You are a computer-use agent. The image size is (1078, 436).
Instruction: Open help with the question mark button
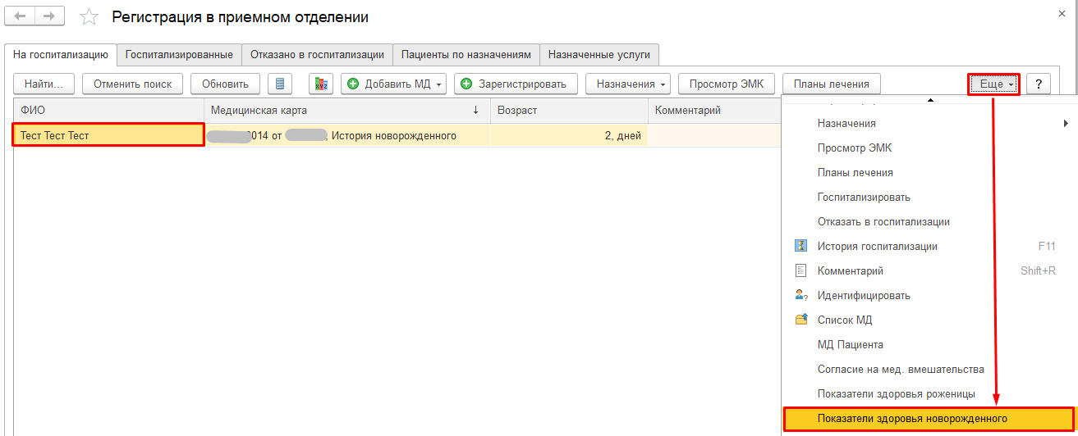point(1039,84)
